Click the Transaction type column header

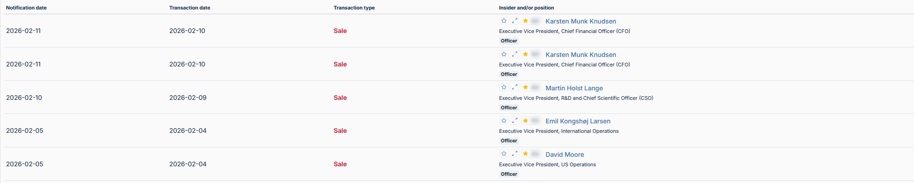tap(354, 8)
